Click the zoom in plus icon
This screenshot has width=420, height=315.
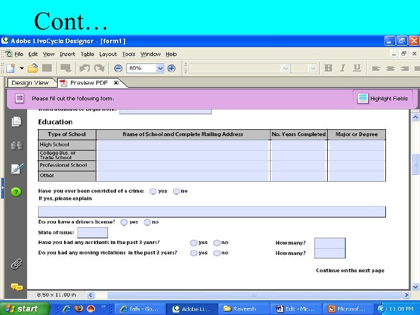[171, 68]
